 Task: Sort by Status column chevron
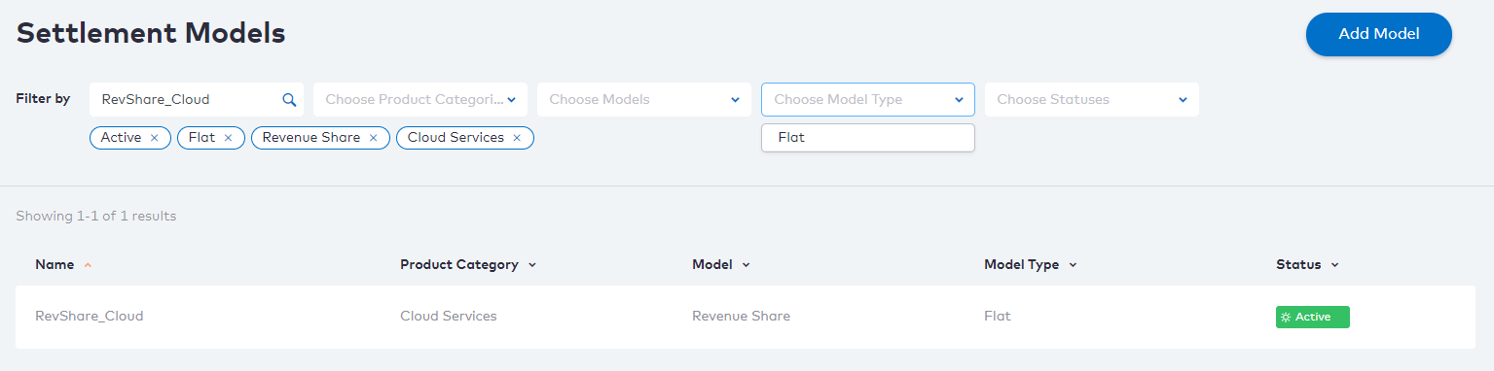[x=1335, y=265]
